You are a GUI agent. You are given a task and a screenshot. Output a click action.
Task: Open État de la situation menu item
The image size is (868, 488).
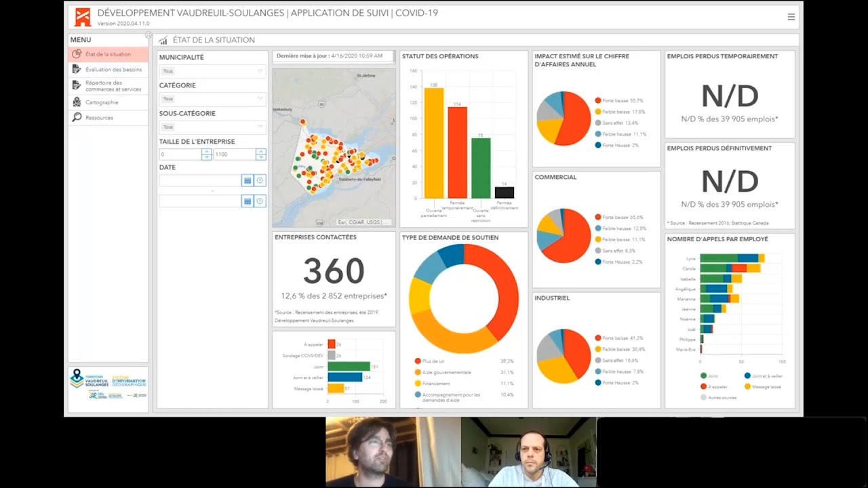pyautogui.click(x=108, y=54)
